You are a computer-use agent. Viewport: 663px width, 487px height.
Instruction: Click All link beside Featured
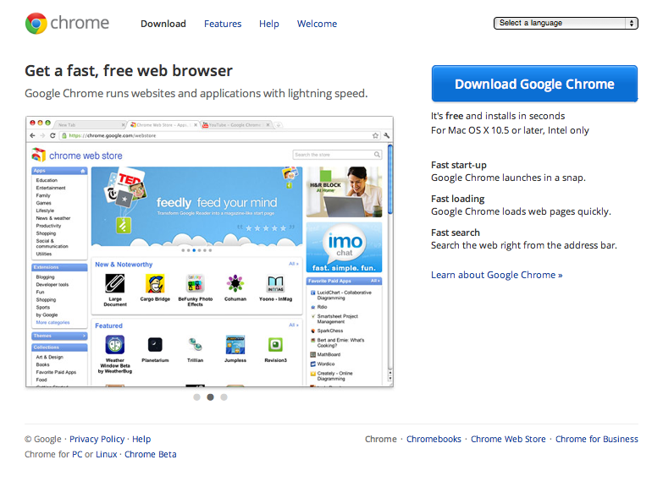[294, 325]
